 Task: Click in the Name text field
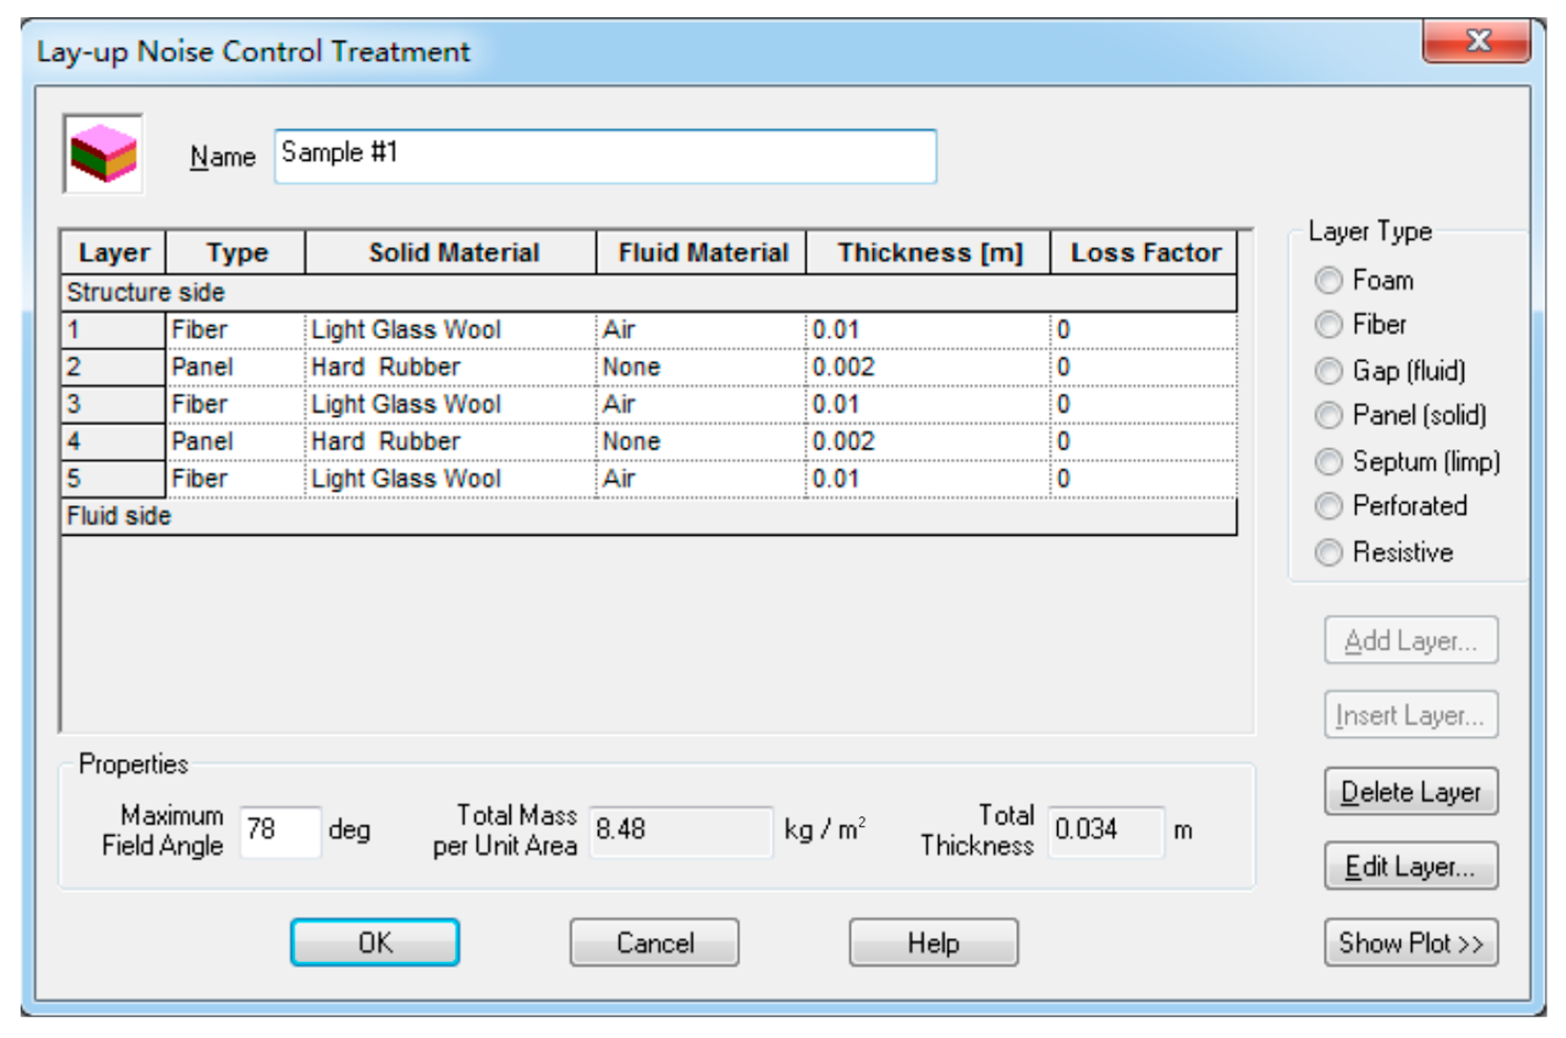click(x=604, y=156)
